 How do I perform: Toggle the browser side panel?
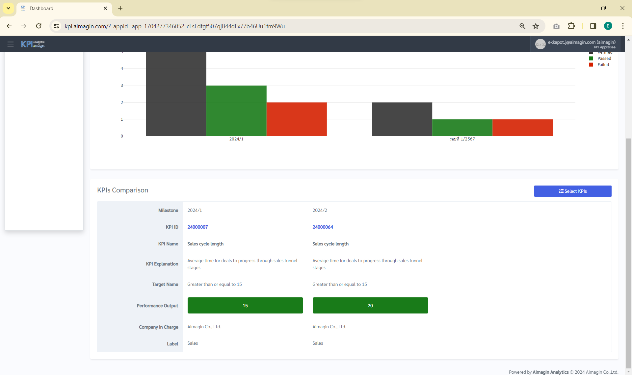coord(593,26)
